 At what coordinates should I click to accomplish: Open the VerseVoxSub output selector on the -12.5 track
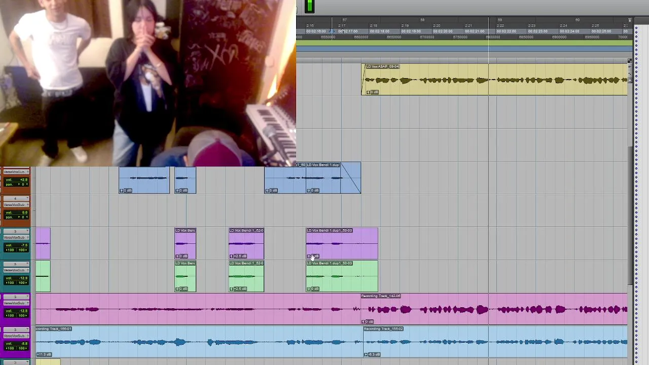tap(16, 303)
